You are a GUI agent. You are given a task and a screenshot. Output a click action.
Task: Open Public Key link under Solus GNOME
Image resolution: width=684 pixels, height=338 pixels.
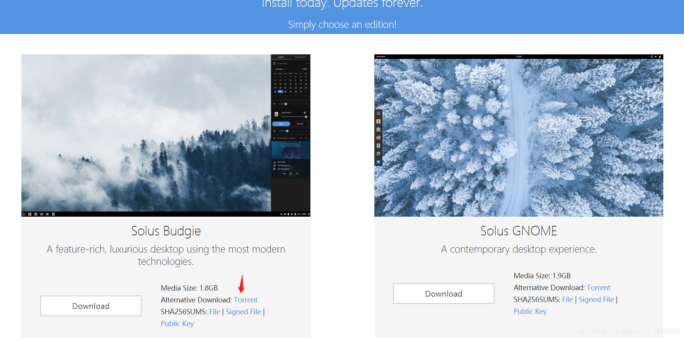530,311
